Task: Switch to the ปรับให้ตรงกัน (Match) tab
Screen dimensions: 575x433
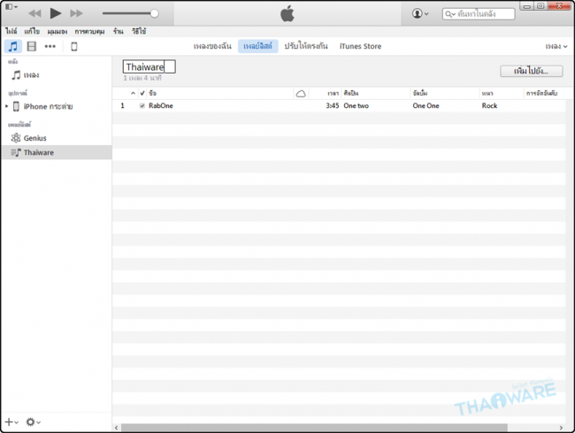Action: pyautogui.click(x=306, y=46)
